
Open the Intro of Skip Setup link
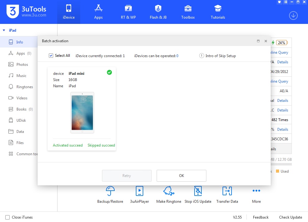(220, 56)
